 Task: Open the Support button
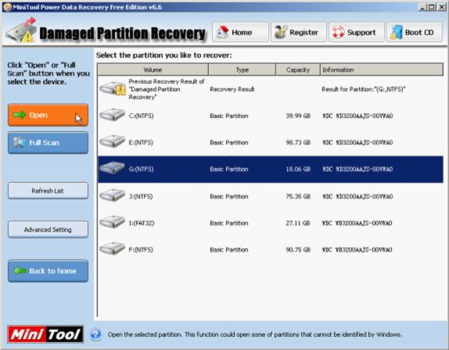(x=357, y=32)
